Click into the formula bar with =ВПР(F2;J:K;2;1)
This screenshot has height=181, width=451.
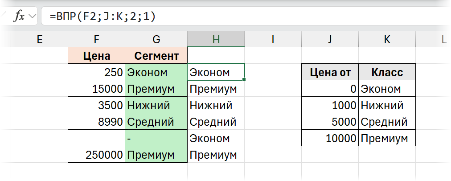pos(246,16)
